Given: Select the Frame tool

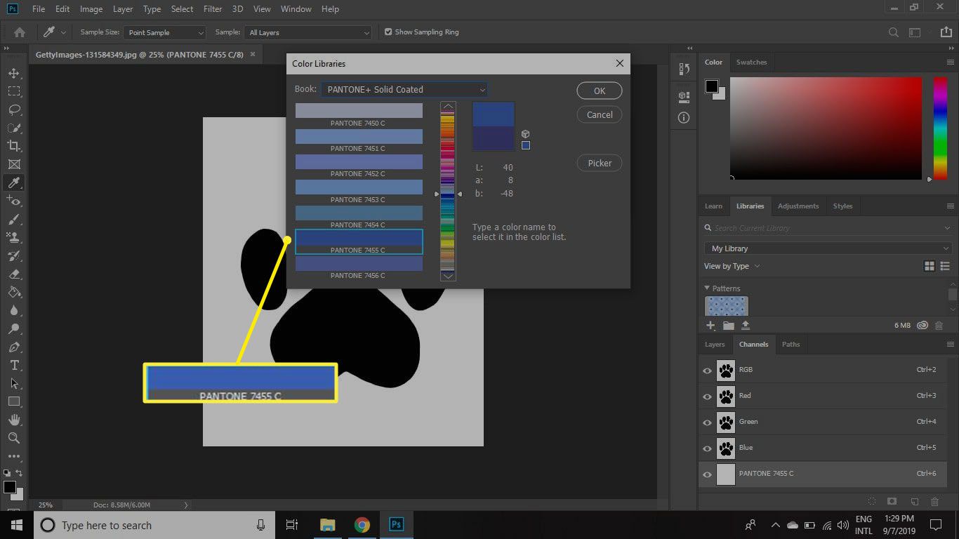Looking at the screenshot, I should (14, 164).
